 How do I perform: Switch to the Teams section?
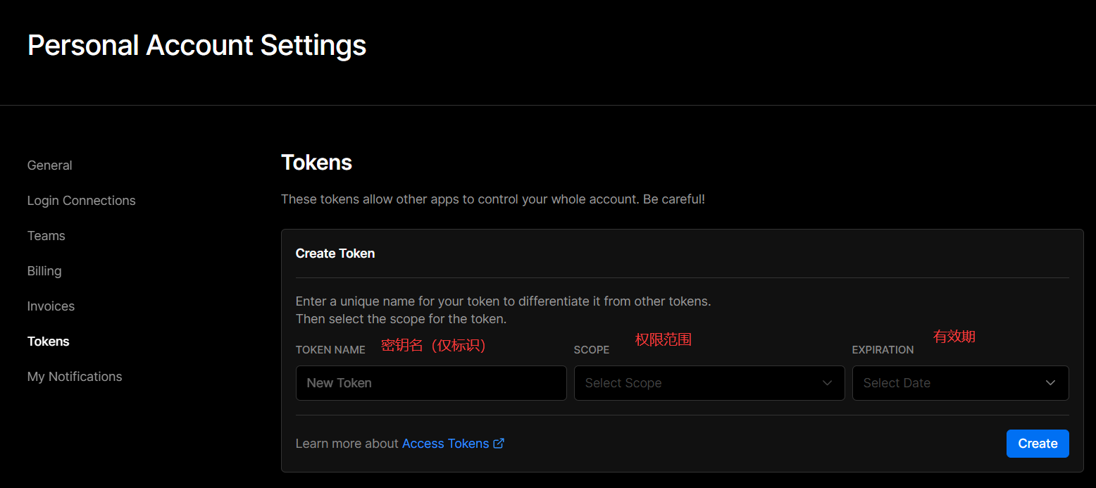46,236
